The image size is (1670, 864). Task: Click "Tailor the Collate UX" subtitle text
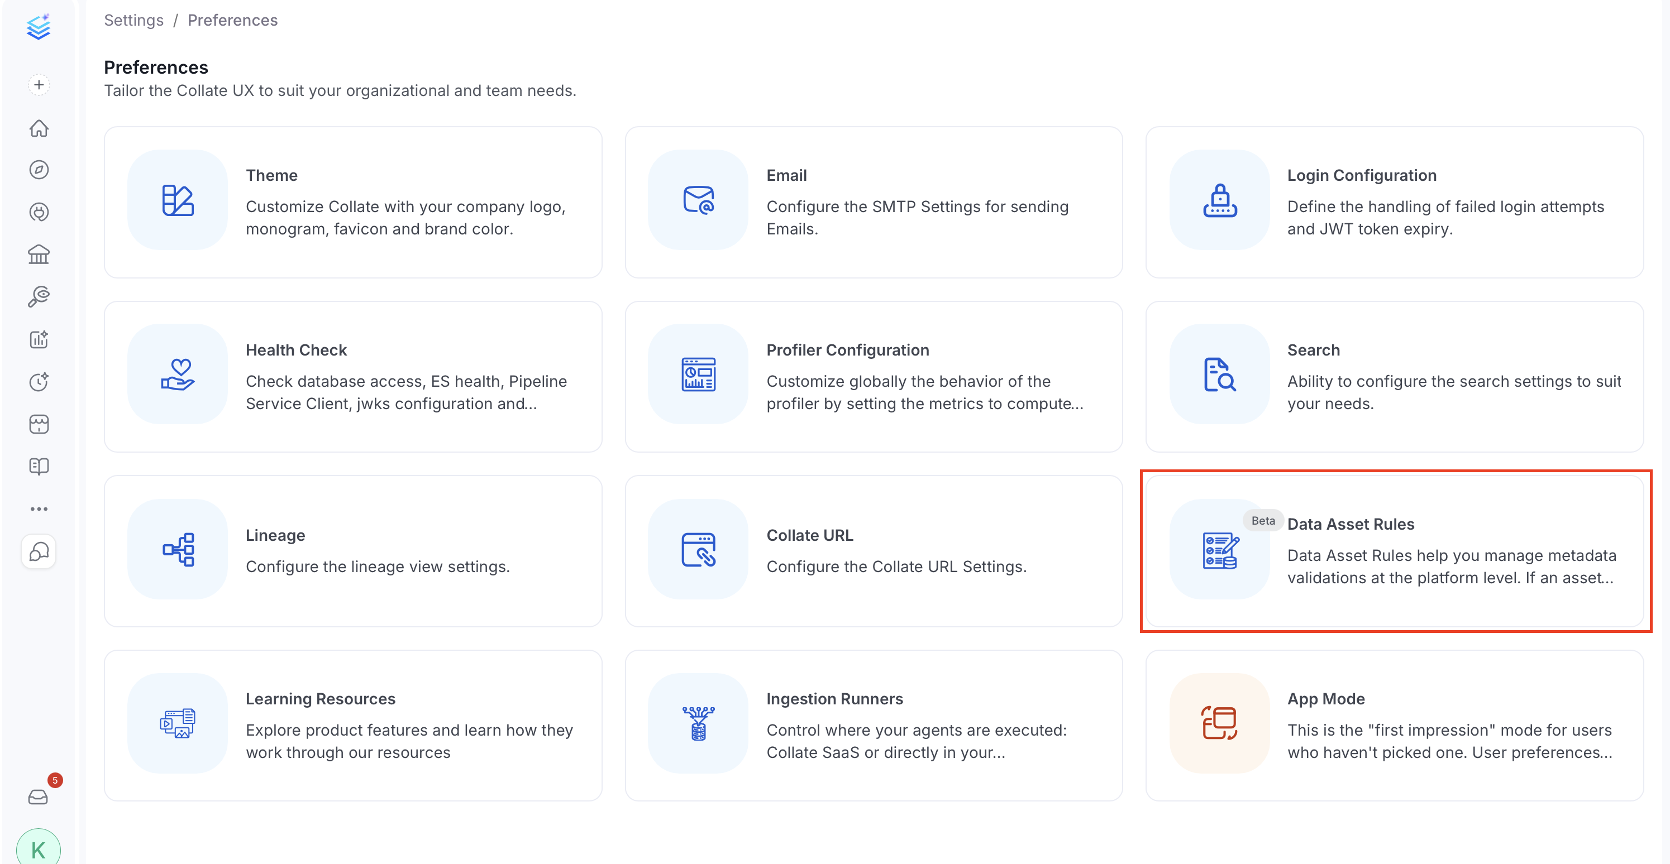point(340,90)
